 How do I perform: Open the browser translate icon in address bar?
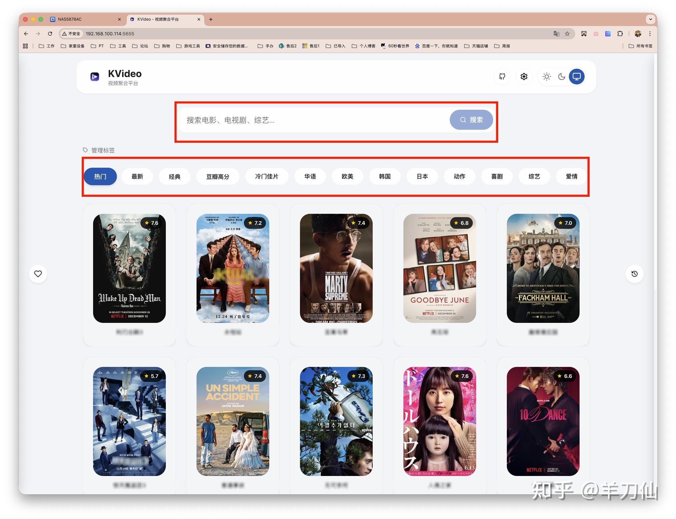(x=557, y=34)
